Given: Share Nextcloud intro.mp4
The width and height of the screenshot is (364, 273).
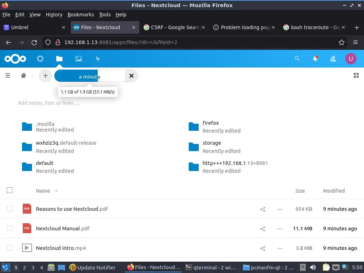Looking at the screenshot, I should pos(263,248).
